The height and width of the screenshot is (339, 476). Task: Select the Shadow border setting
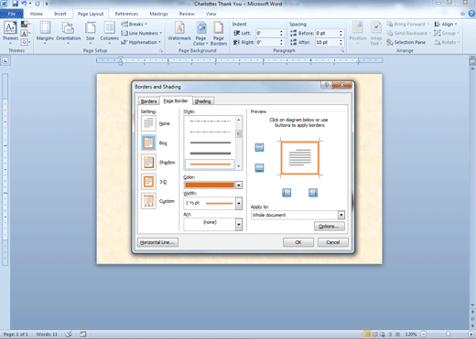point(148,162)
